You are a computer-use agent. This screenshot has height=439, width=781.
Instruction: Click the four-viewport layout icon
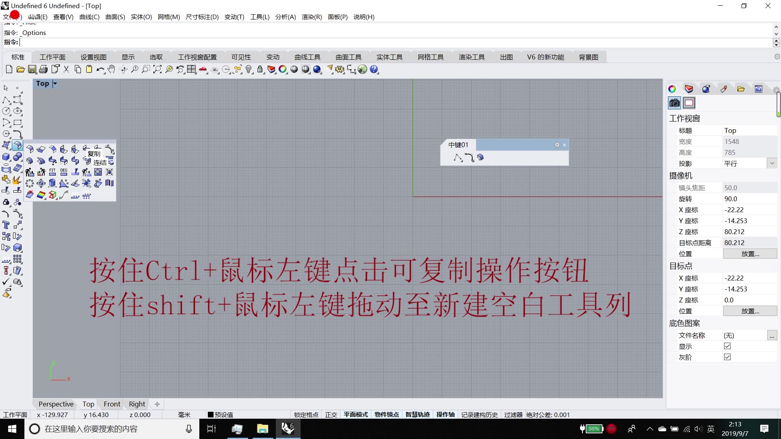[x=192, y=70]
